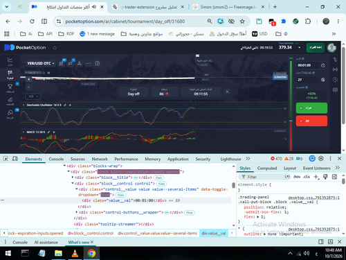Edit MACD indicator settings pencil
The image size is (346, 260).
point(48,132)
